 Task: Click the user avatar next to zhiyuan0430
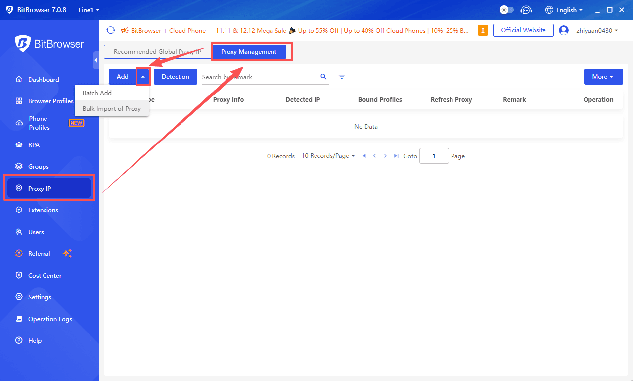pyautogui.click(x=564, y=30)
